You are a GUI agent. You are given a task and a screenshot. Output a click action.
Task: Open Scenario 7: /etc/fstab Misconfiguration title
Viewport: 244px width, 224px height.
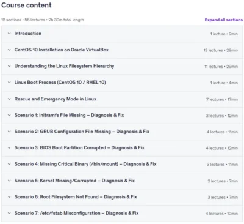(76, 213)
